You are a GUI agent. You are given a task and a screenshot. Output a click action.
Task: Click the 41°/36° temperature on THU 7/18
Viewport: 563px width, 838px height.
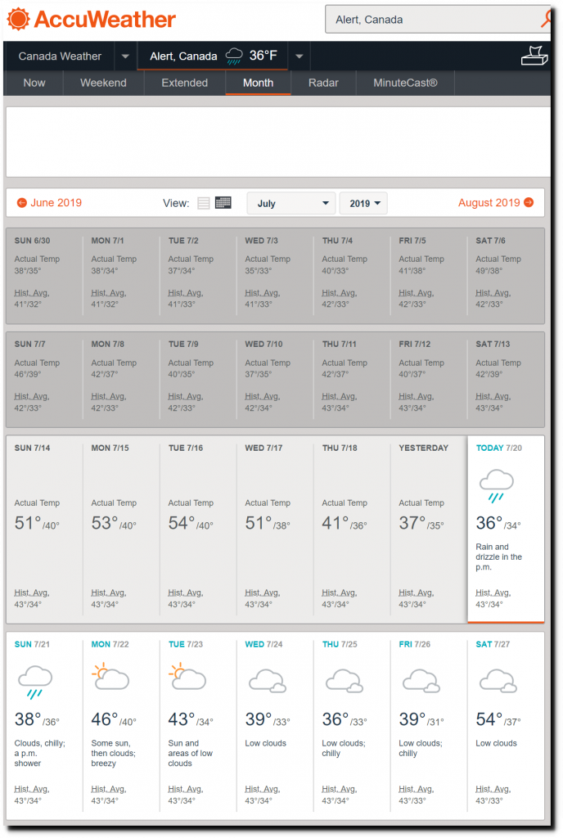345,523
